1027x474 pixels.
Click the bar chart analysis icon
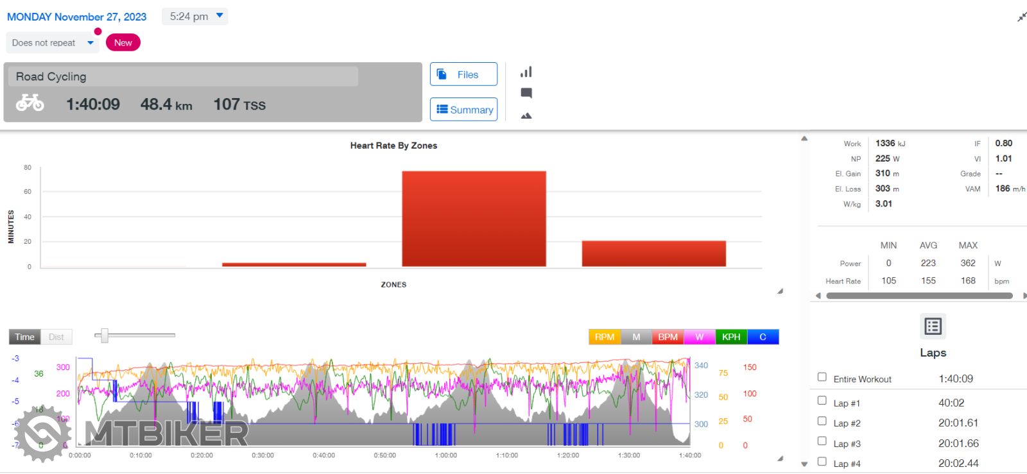(526, 72)
